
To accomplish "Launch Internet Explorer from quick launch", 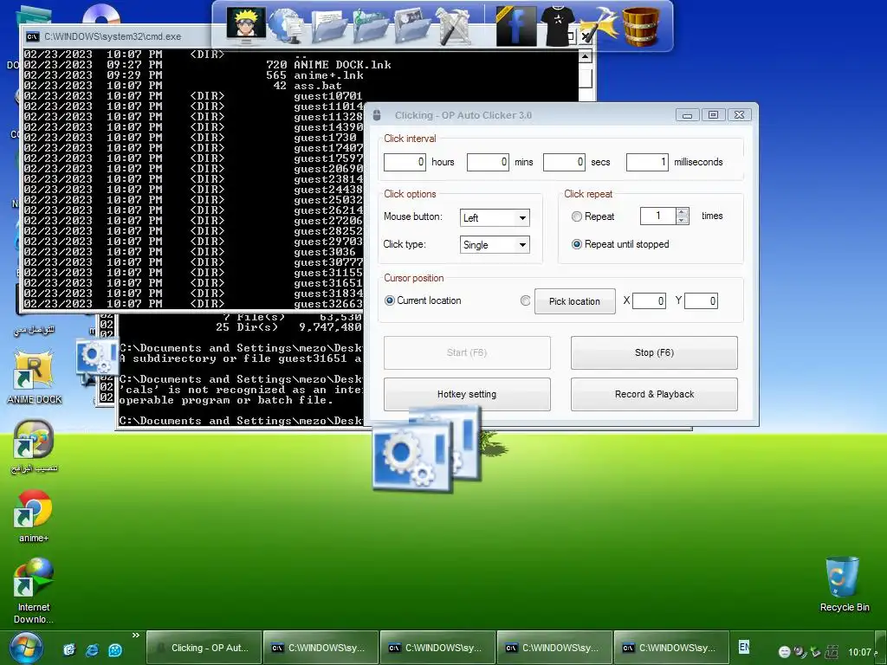I will (92, 649).
